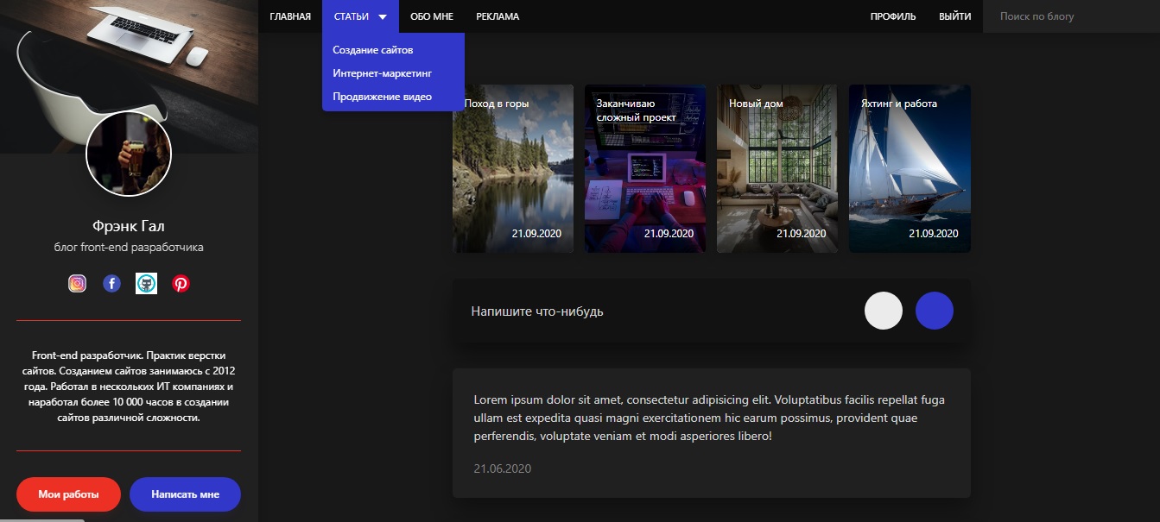The image size is (1160, 522).
Task: Open the GitHub social icon
Action: [x=146, y=283]
